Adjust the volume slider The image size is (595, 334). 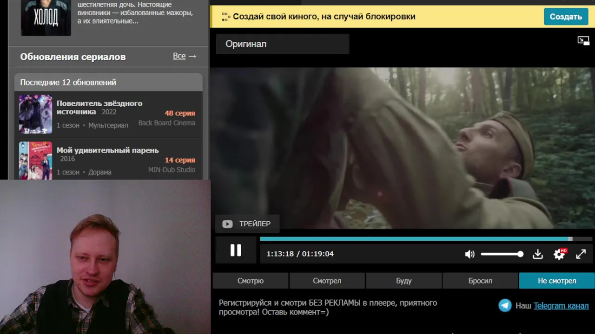tap(502, 254)
